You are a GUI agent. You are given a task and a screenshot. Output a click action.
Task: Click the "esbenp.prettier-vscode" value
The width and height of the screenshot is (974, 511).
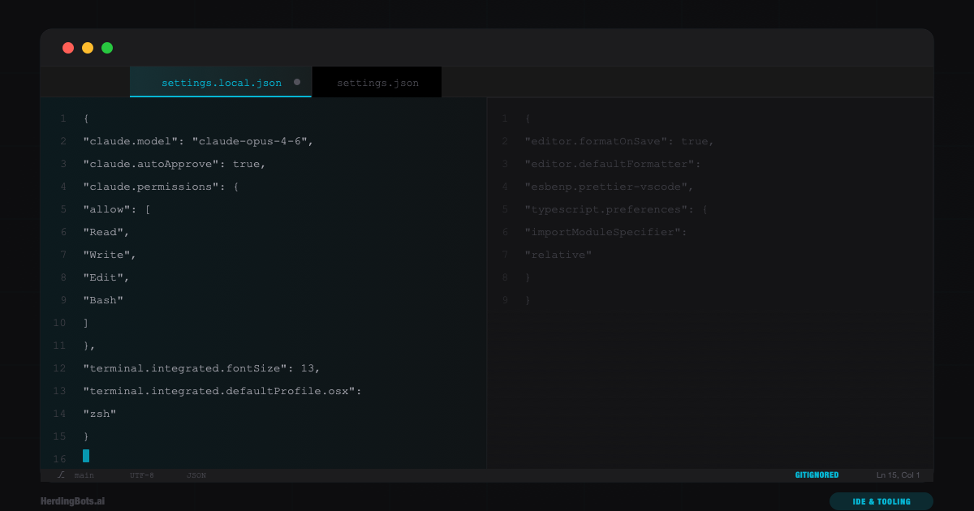[x=610, y=187]
